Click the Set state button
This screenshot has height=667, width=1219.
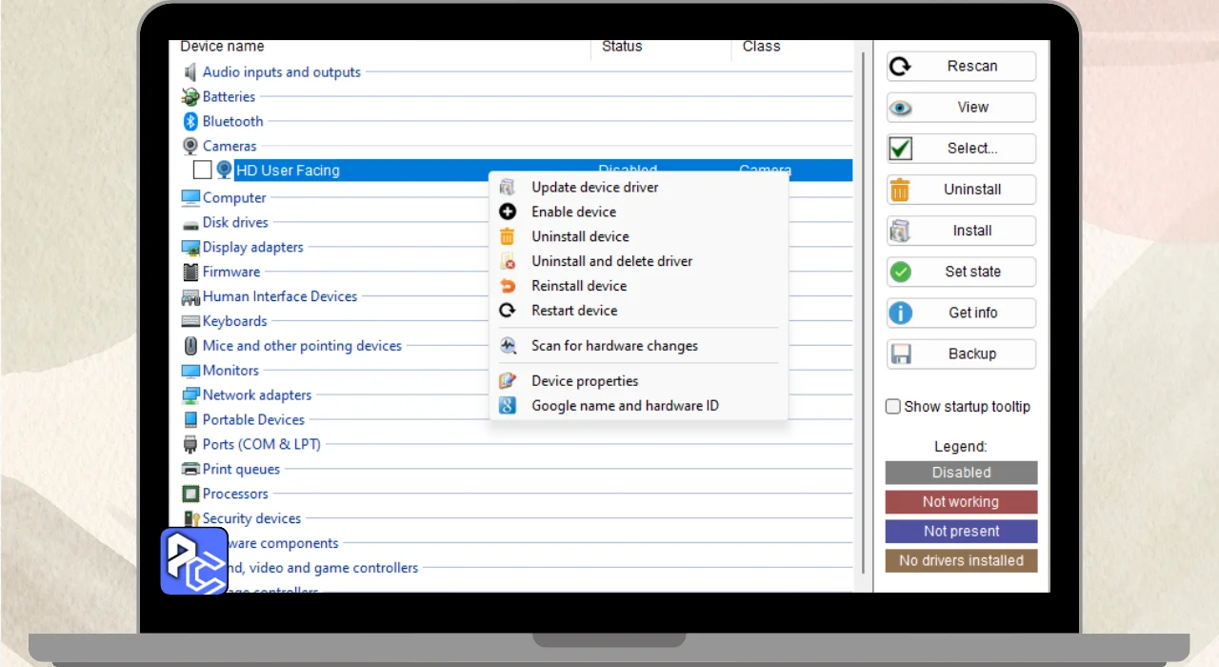coord(961,272)
